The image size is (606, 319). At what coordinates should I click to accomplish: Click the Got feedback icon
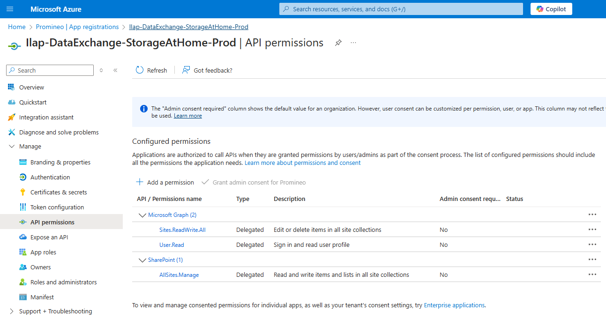coord(186,70)
